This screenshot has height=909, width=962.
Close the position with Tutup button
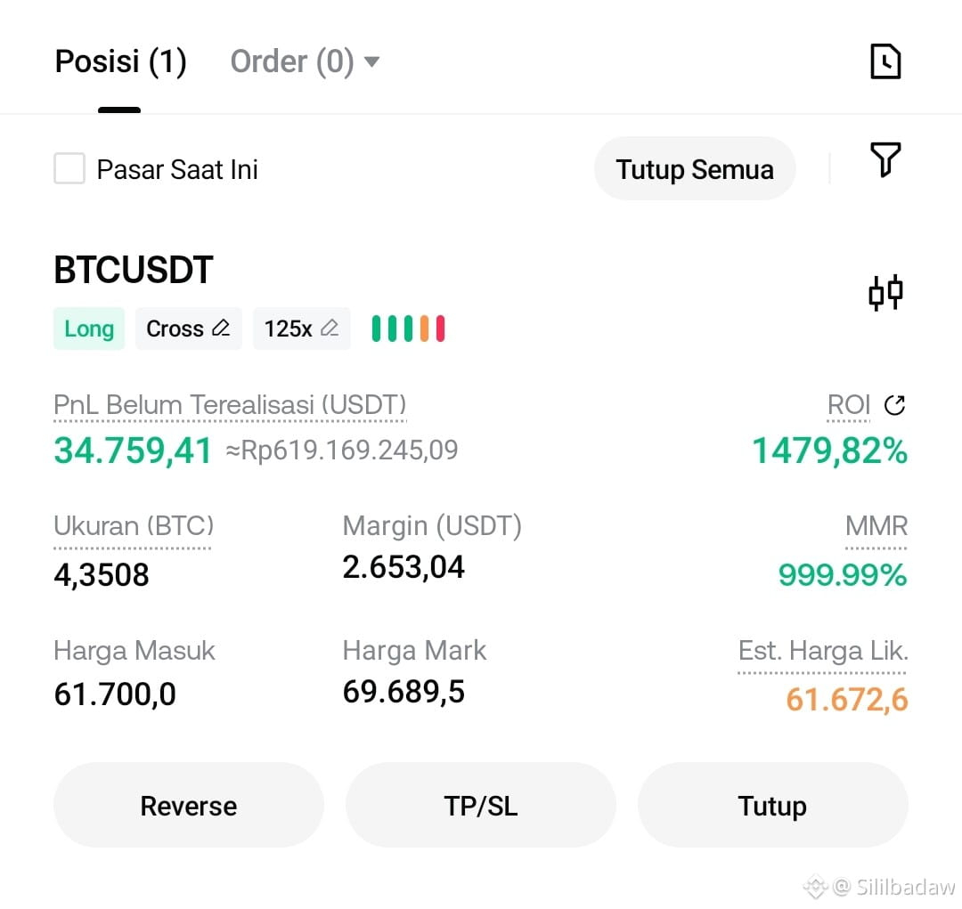click(772, 806)
